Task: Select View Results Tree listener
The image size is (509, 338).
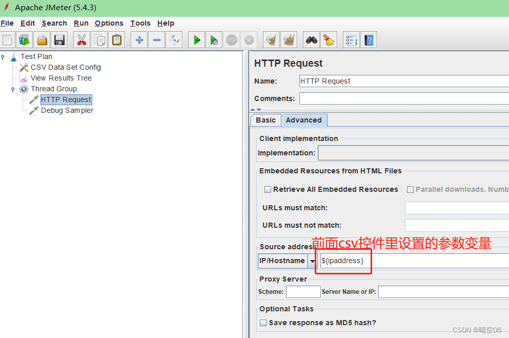Action: click(61, 78)
